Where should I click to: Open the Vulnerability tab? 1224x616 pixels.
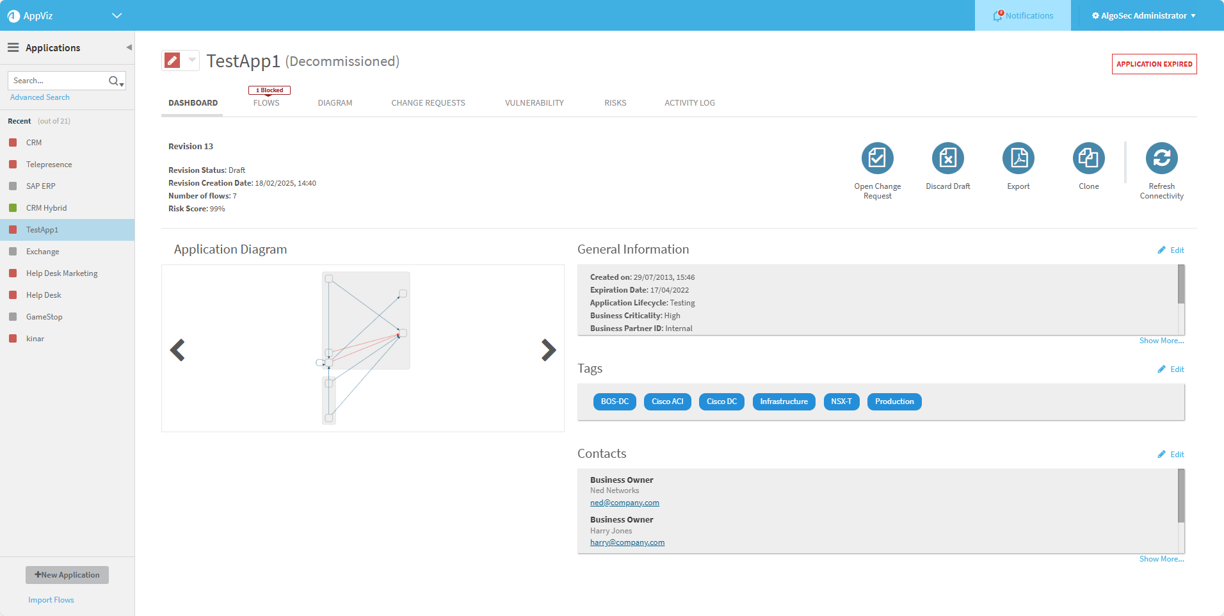point(534,102)
